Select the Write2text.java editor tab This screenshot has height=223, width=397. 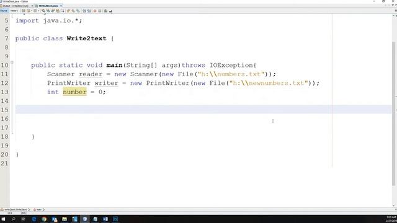[48, 6]
